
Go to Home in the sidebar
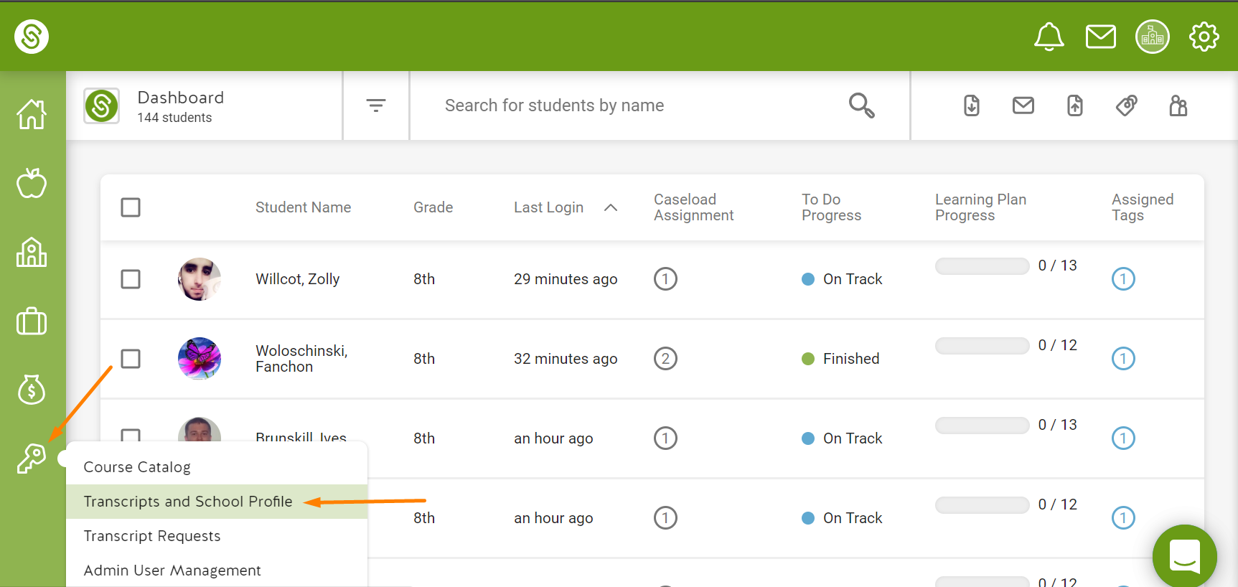pos(32,114)
